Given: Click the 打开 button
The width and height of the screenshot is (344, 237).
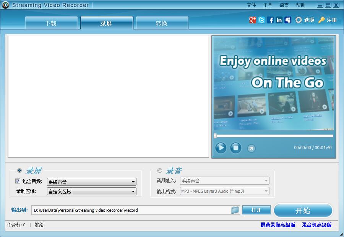Looking at the screenshot, I should coord(256,210).
